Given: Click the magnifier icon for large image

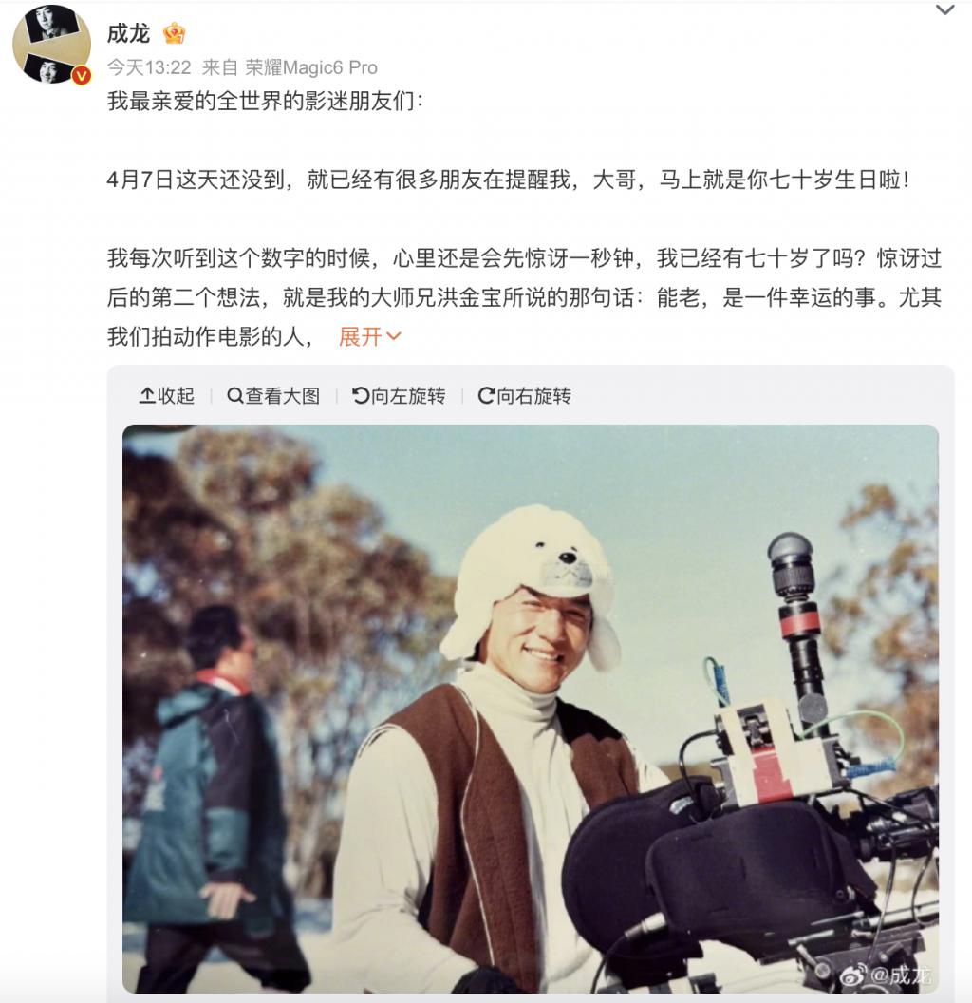Looking at the screenshot, I should pos(234,396).
